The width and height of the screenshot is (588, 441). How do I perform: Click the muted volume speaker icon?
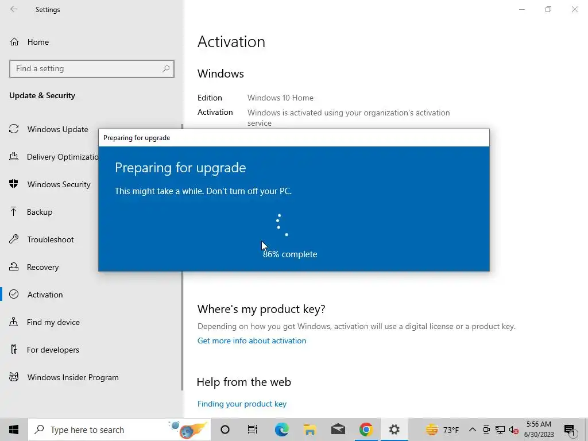[x=513, y=430]
